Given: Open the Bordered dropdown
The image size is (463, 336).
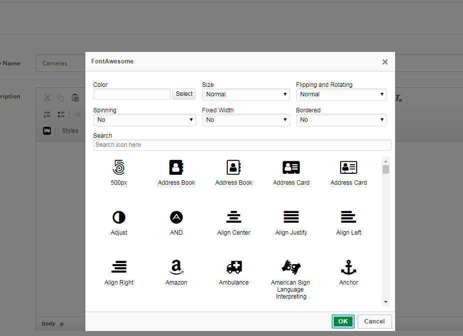Looking at the screenshot, I should click(341, 120).
